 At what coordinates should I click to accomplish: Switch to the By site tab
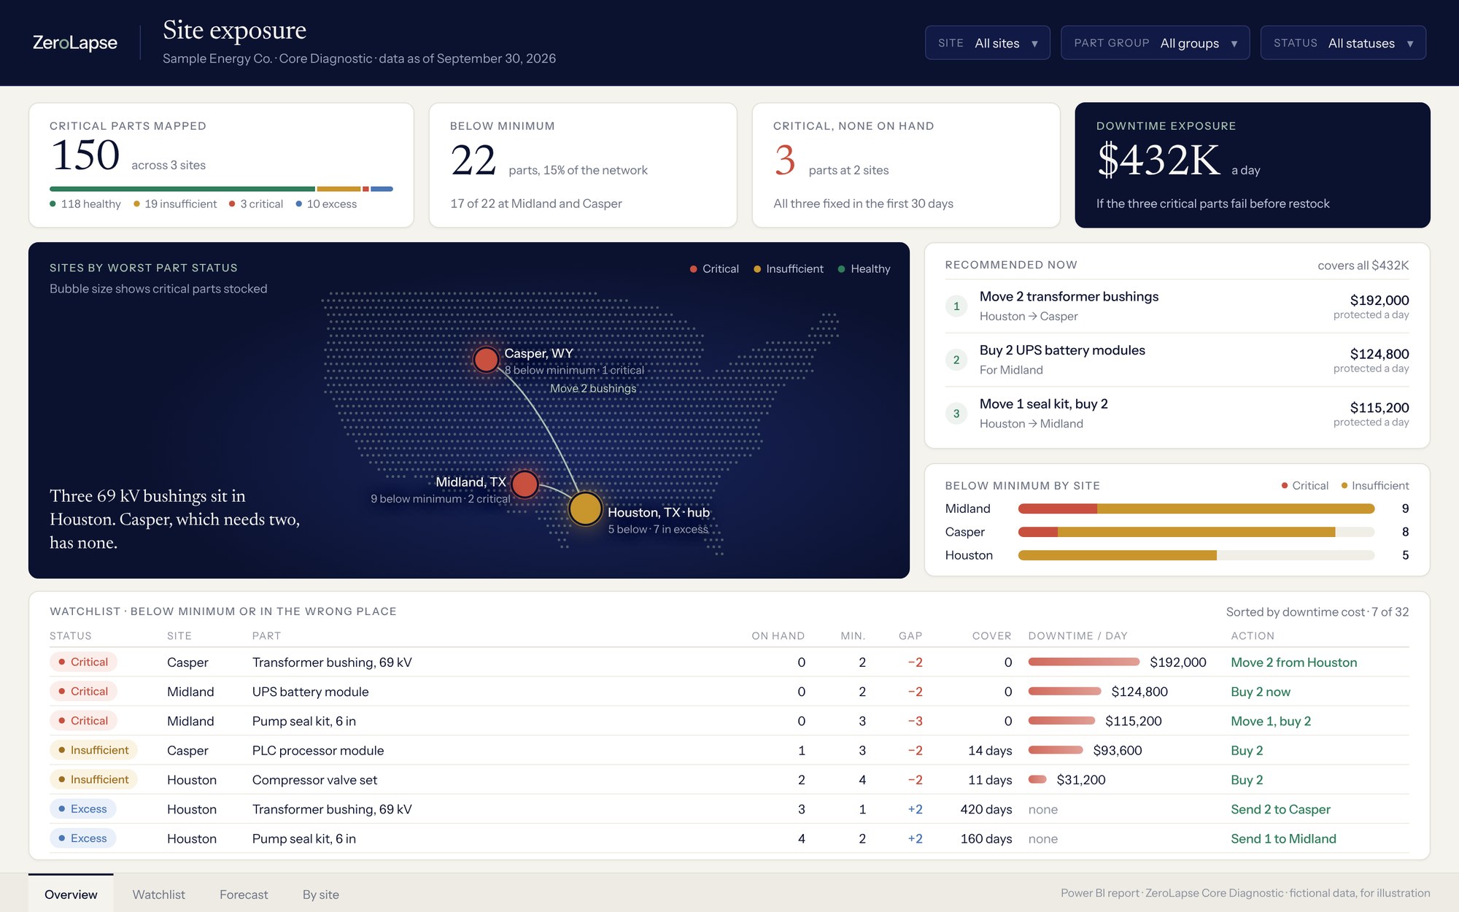[321, 894]
